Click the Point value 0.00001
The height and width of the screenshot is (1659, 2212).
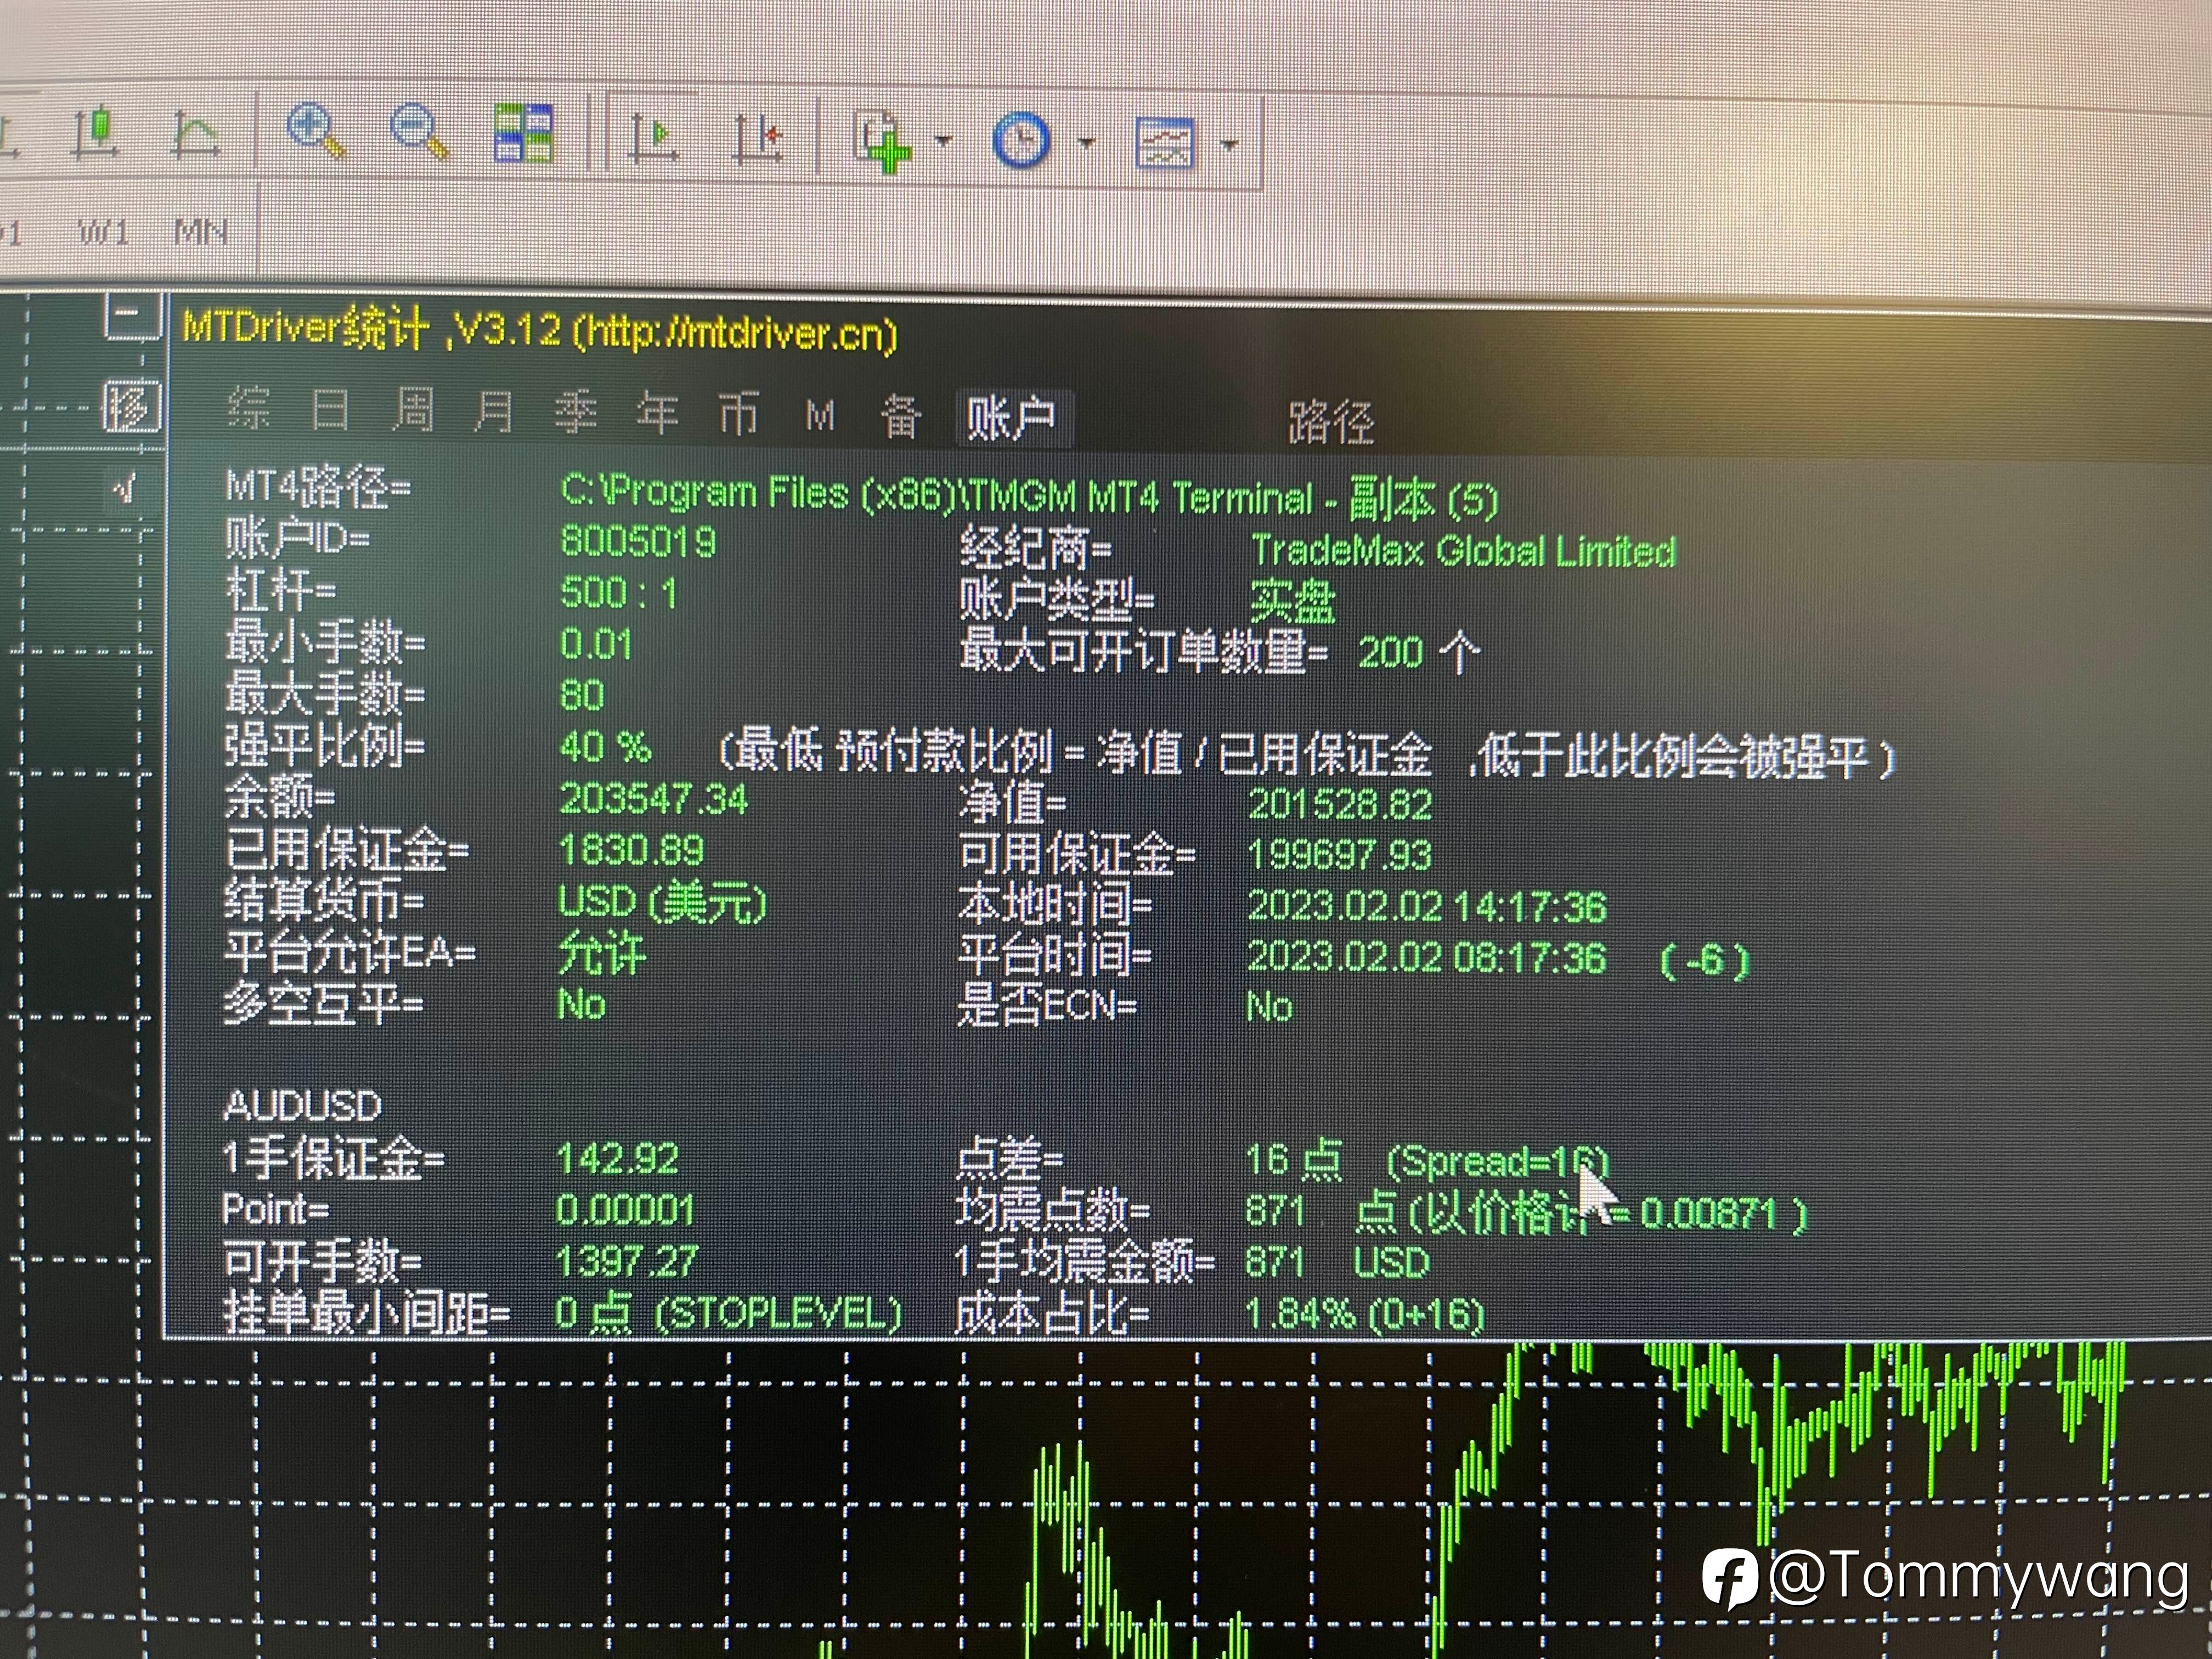[624, 1210]
